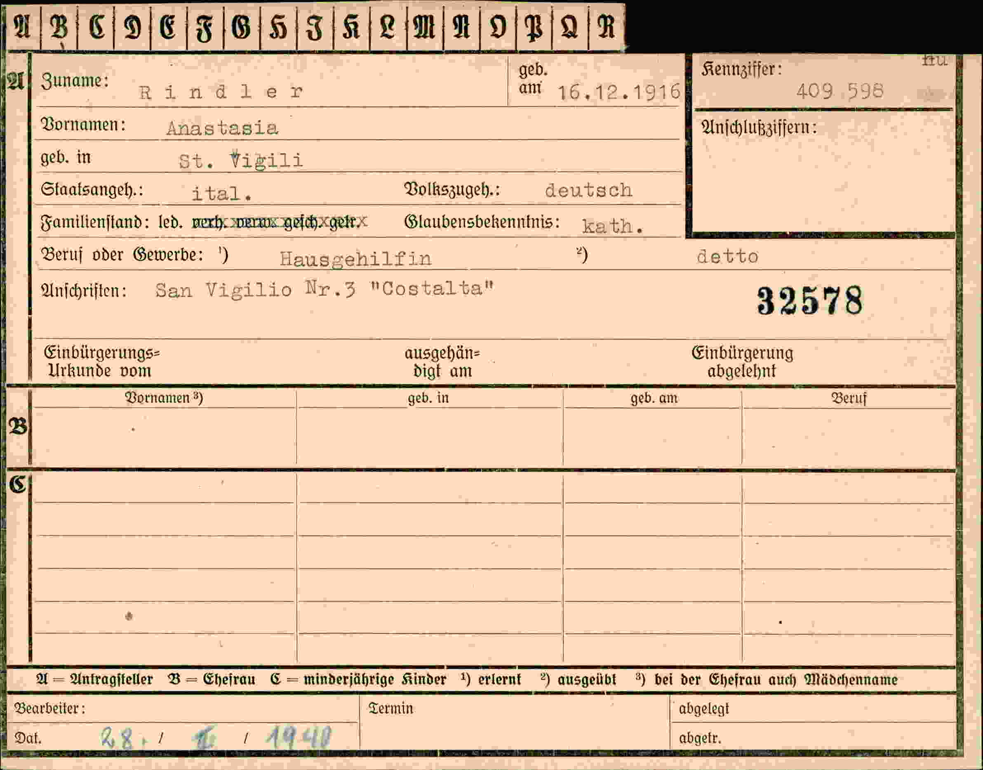Screen dimensions: 983x770
Task: Click the birthplace "St. Vigili"
Action: pos(240,160)
